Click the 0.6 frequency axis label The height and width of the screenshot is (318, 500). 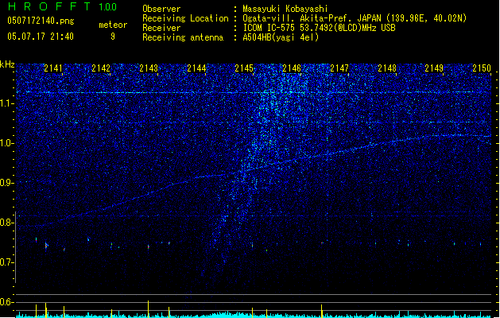coord(7,302)
